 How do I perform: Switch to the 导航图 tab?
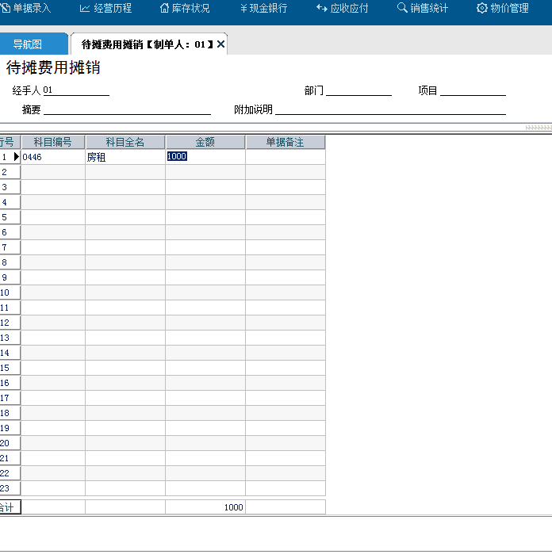pyautogui.click(x=28, y=44)
